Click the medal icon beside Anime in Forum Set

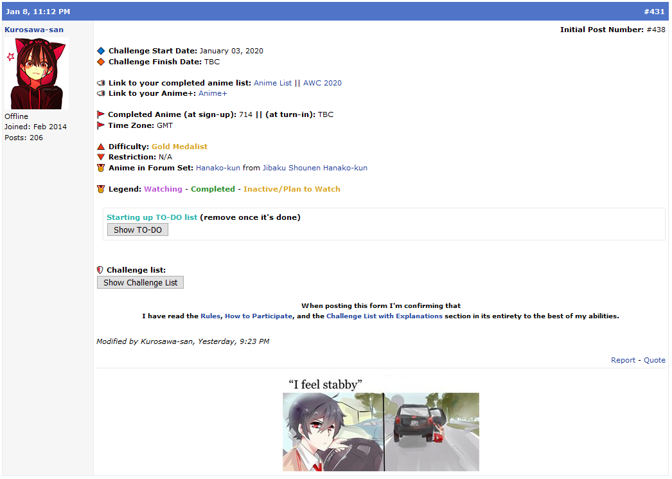coord(101,168)
